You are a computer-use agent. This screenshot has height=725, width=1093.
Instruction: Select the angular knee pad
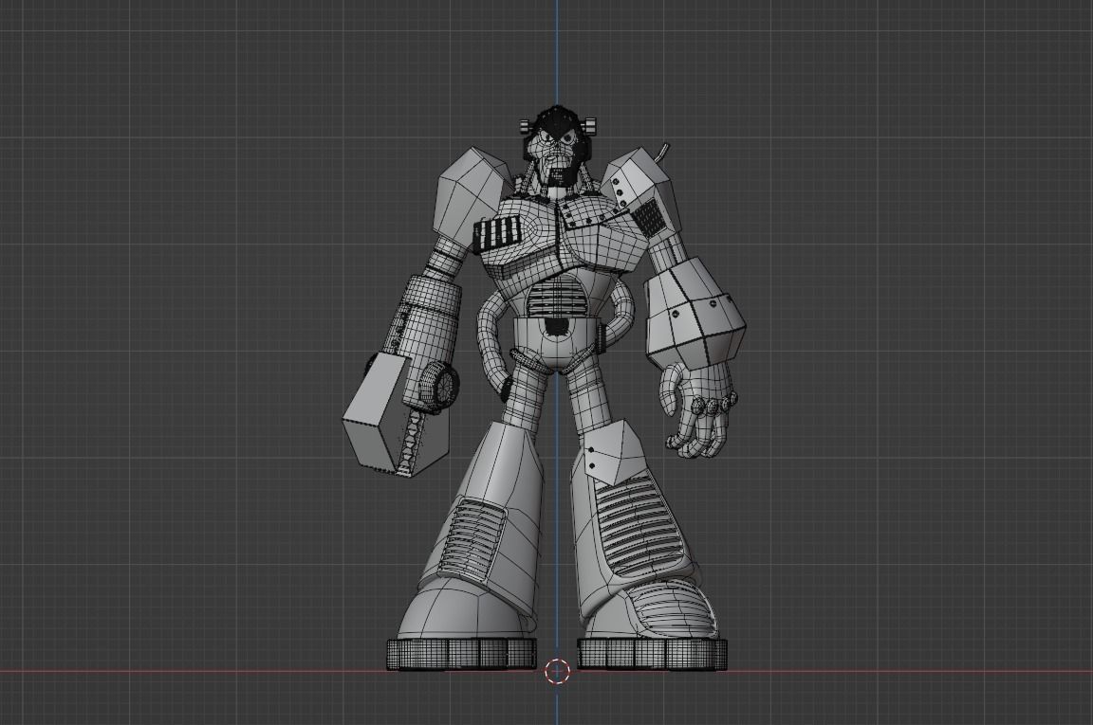pos(614,452)
